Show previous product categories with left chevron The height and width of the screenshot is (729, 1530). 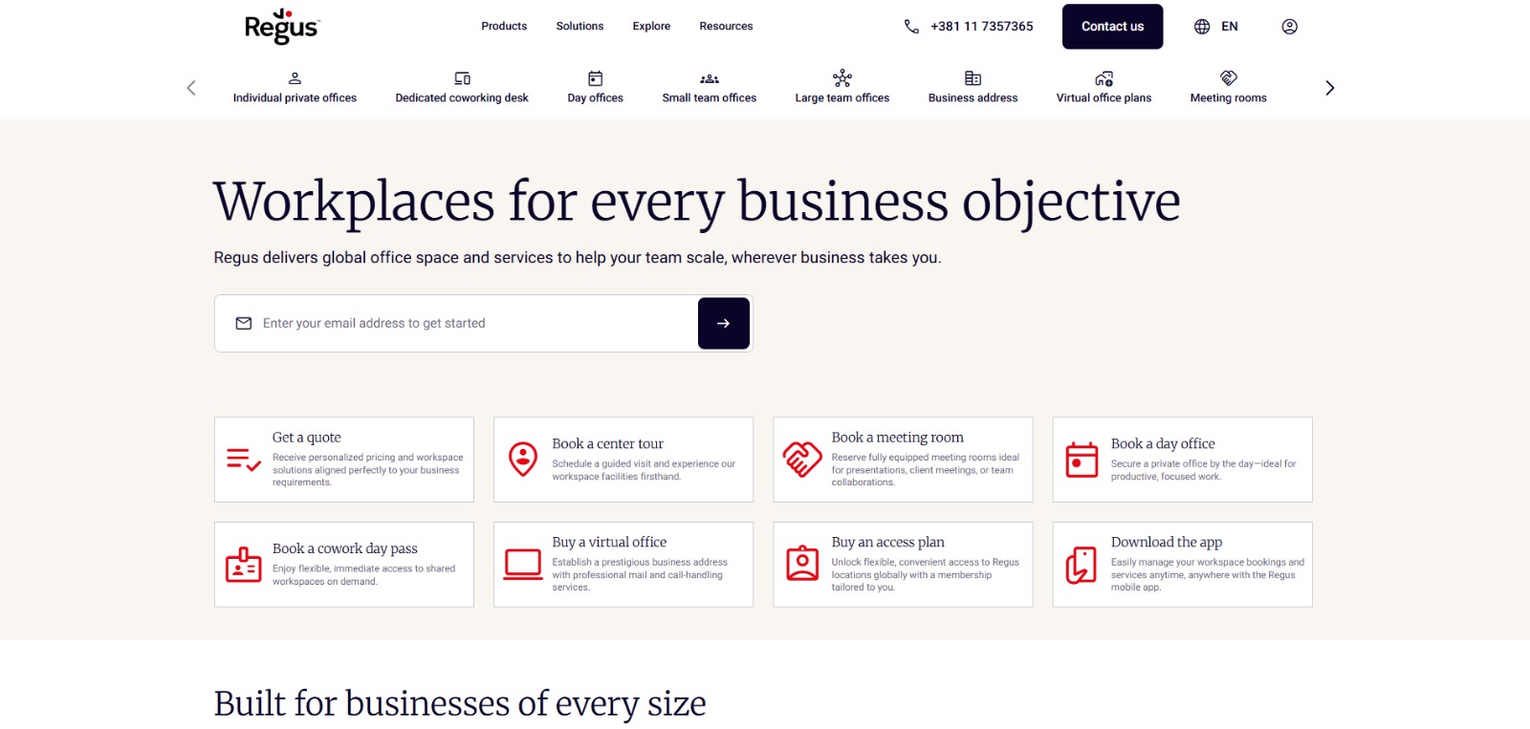click(x=191, y=88)
